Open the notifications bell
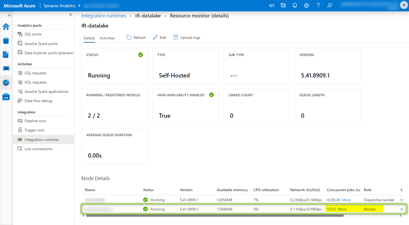Viewport: 409px width, 225px height. pos(295,6)
